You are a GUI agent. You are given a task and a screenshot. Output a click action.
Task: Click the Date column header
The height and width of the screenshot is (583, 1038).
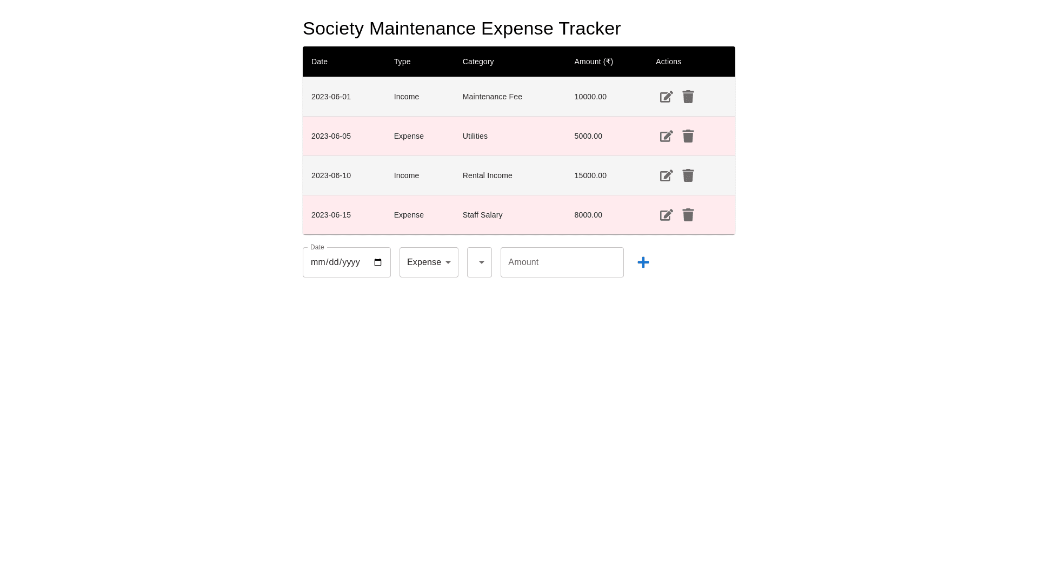[320, 62]
